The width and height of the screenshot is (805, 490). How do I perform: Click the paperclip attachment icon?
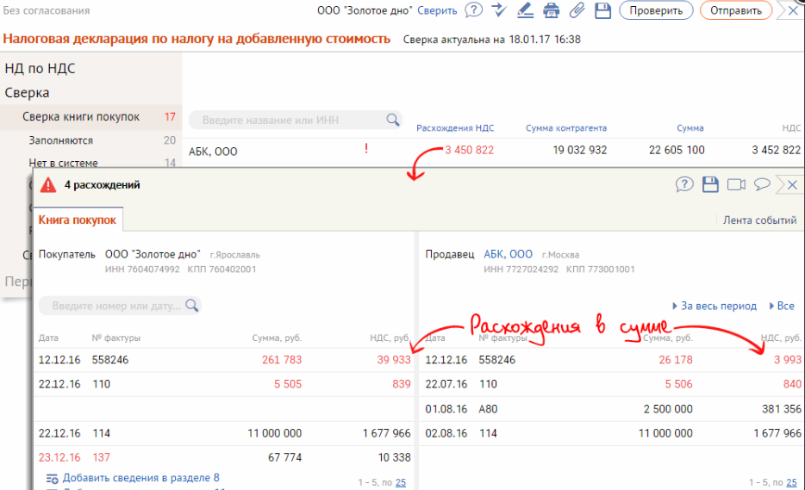[577, 10]
